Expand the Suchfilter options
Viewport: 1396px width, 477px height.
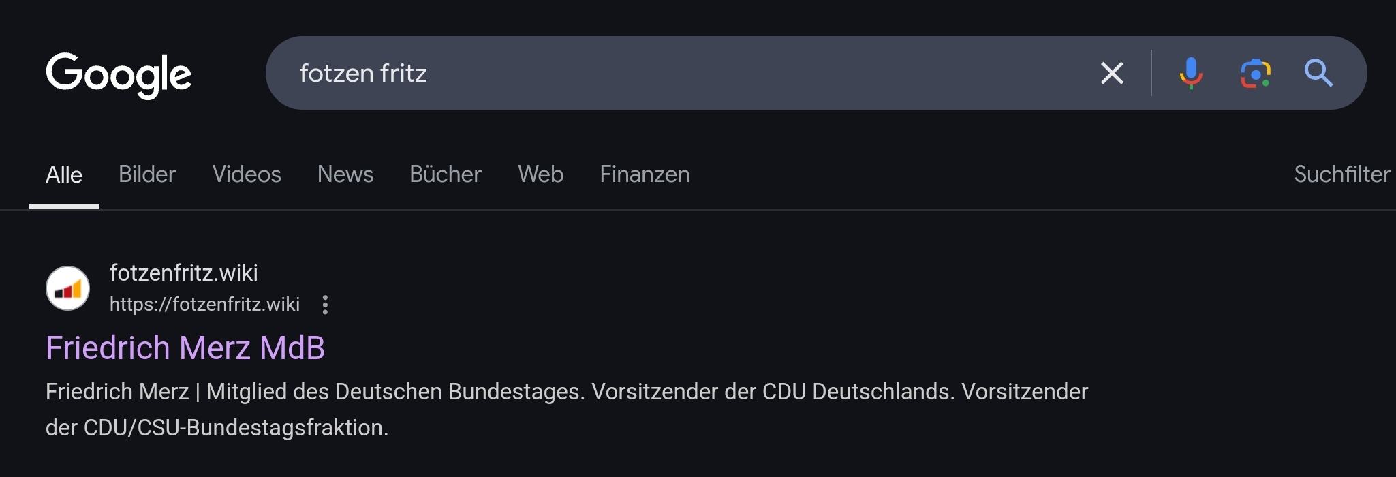click(1341, 174)
